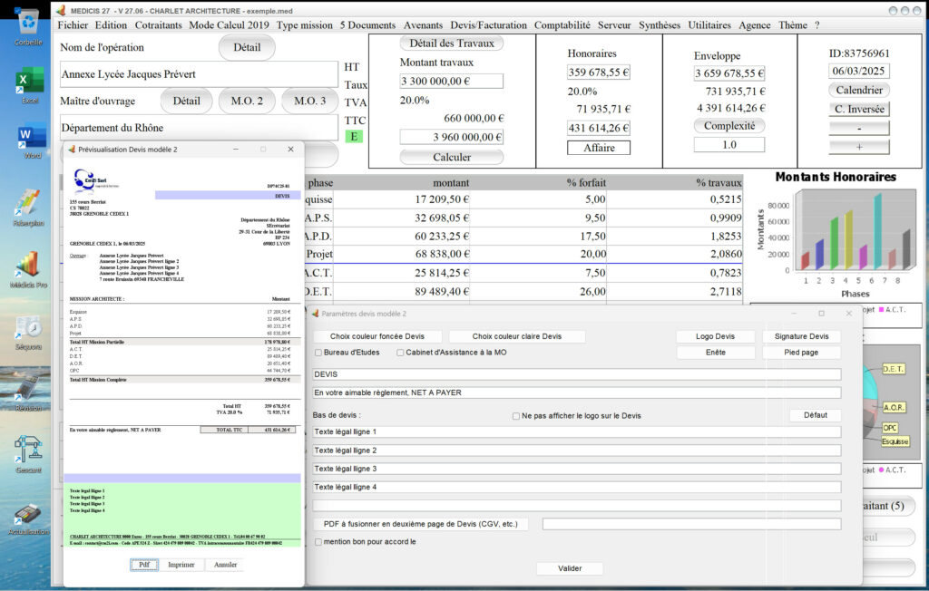Click the DEVIS title text field
This screenshot has height=591, width=929.
coord(576,375)
